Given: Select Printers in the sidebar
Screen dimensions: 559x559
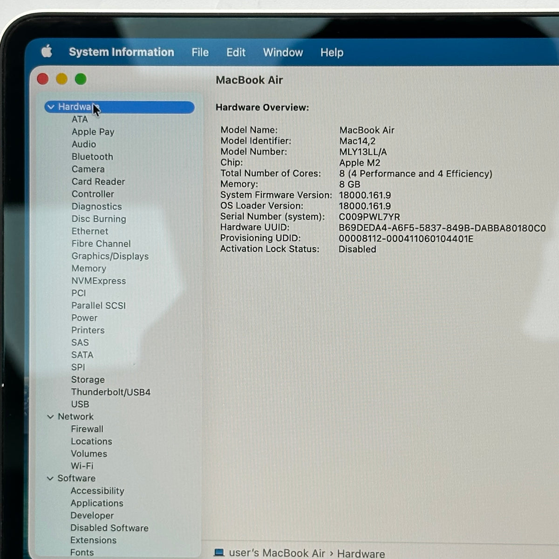Looking at the screenshot, I should (x=88, y=330).
